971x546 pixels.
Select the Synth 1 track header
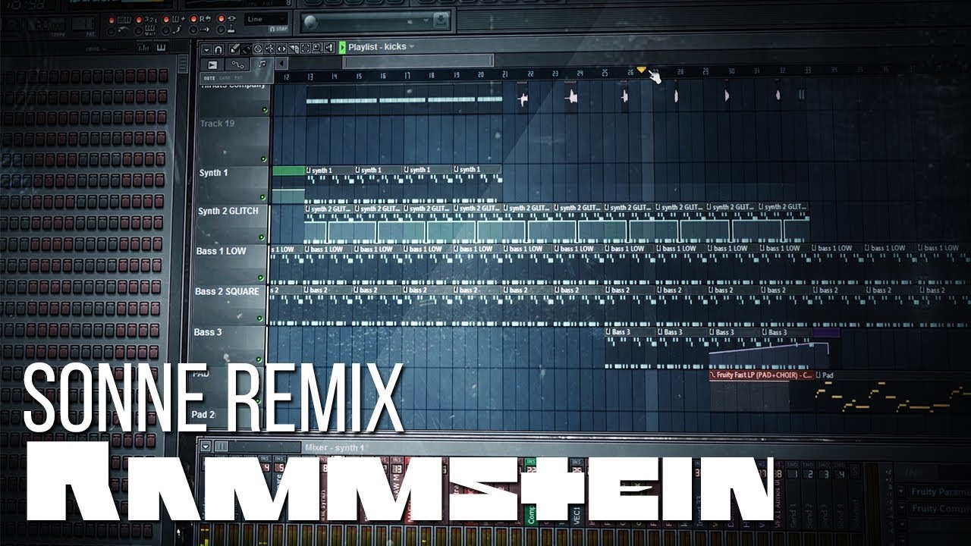pyautogui.click(x=231, y=184)
